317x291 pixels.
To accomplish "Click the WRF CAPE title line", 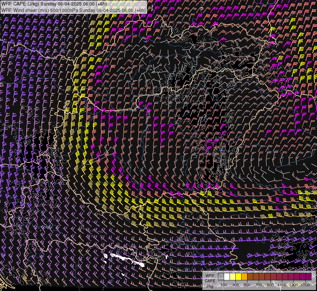I will point(54,4).
